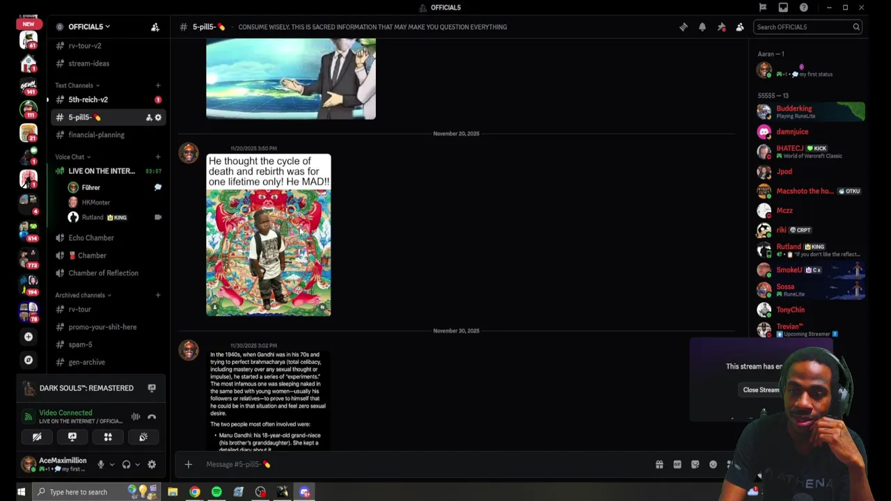Open settings gear for 5-pill5- channel
The height and width of the screenshot is (501, 891).
(x=158, y=118)
